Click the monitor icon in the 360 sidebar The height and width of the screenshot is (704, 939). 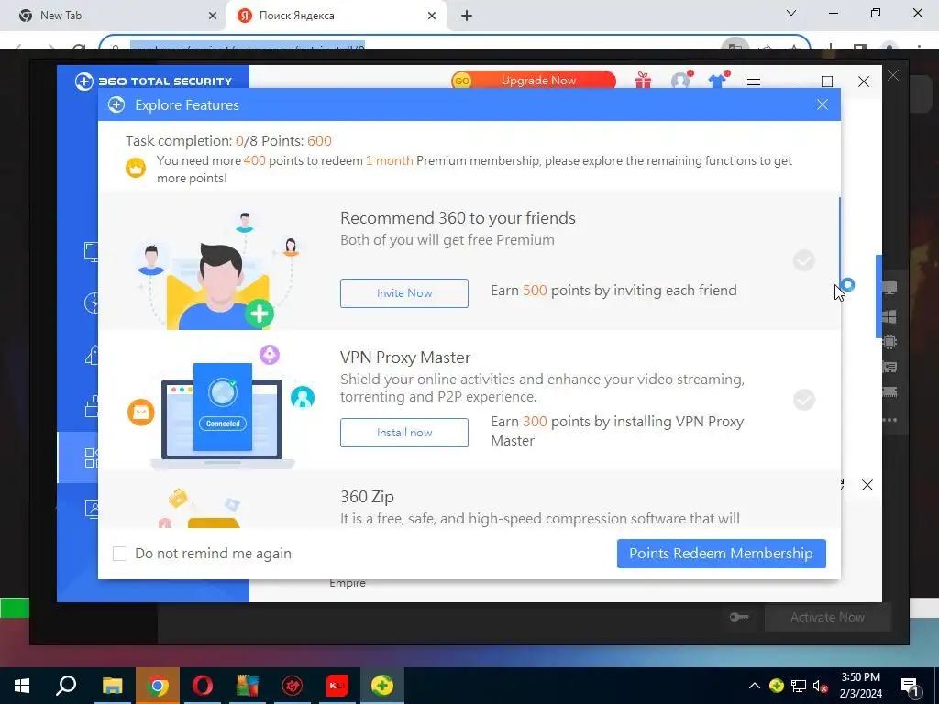91,251
